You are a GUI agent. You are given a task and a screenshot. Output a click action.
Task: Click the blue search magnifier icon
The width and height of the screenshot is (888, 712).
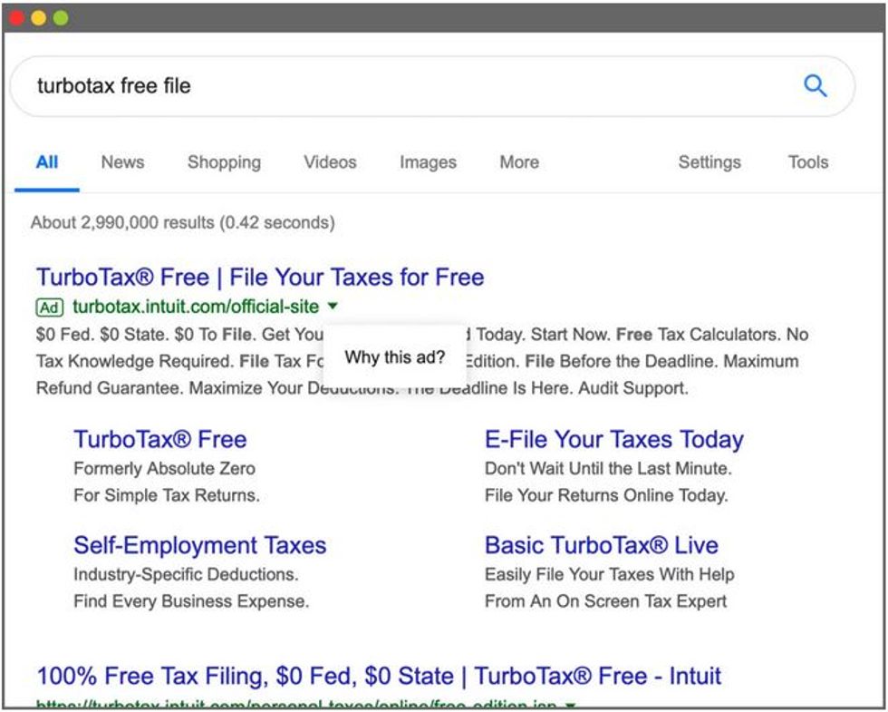(816, 86)
